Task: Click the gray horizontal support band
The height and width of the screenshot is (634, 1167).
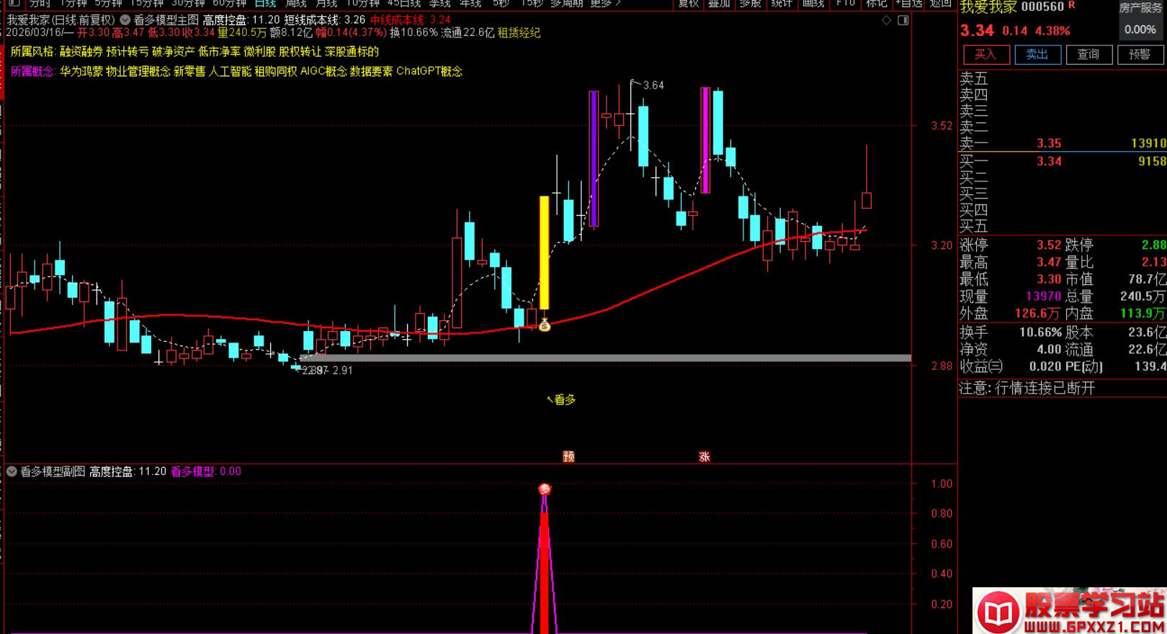Action: 605,358
